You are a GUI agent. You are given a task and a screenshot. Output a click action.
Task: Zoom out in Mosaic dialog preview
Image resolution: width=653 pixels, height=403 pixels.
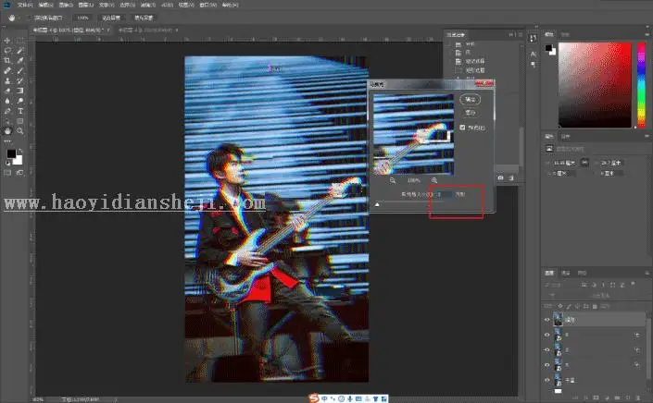tap(393, 180)
